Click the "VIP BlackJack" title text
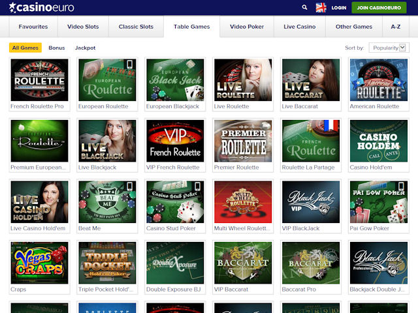 (300, 228)
